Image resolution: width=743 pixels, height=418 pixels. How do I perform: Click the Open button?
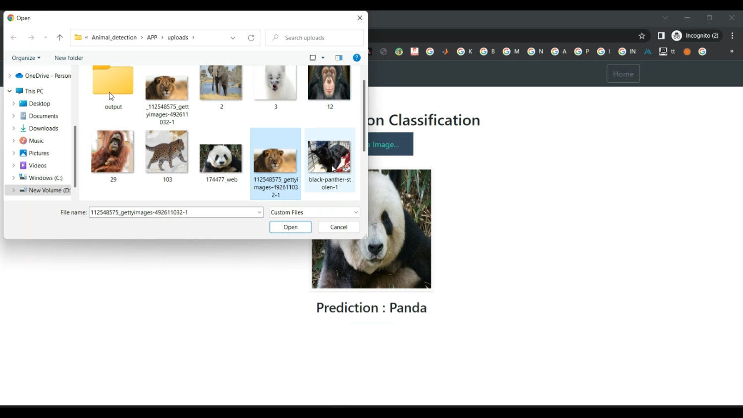[290, 227]
